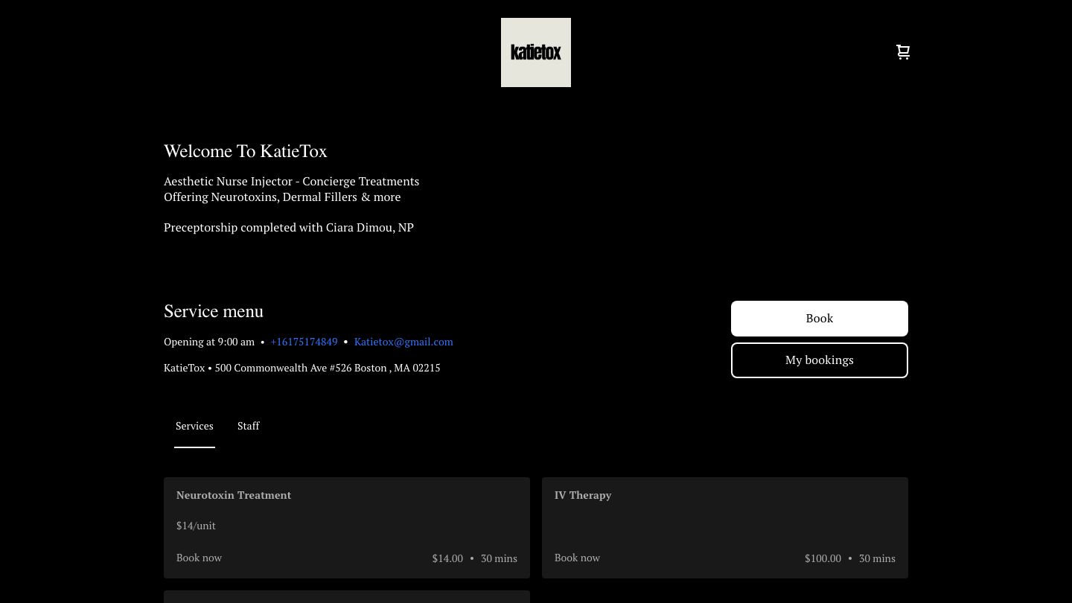Click the Opening at 9:00 am text
The height and width of the screenshot is (603, 1072).
click(x=209, y=342)
